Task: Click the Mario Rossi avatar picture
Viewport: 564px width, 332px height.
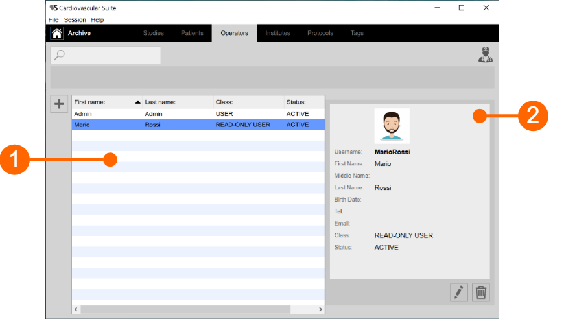Action: click(x=392, y=126)
